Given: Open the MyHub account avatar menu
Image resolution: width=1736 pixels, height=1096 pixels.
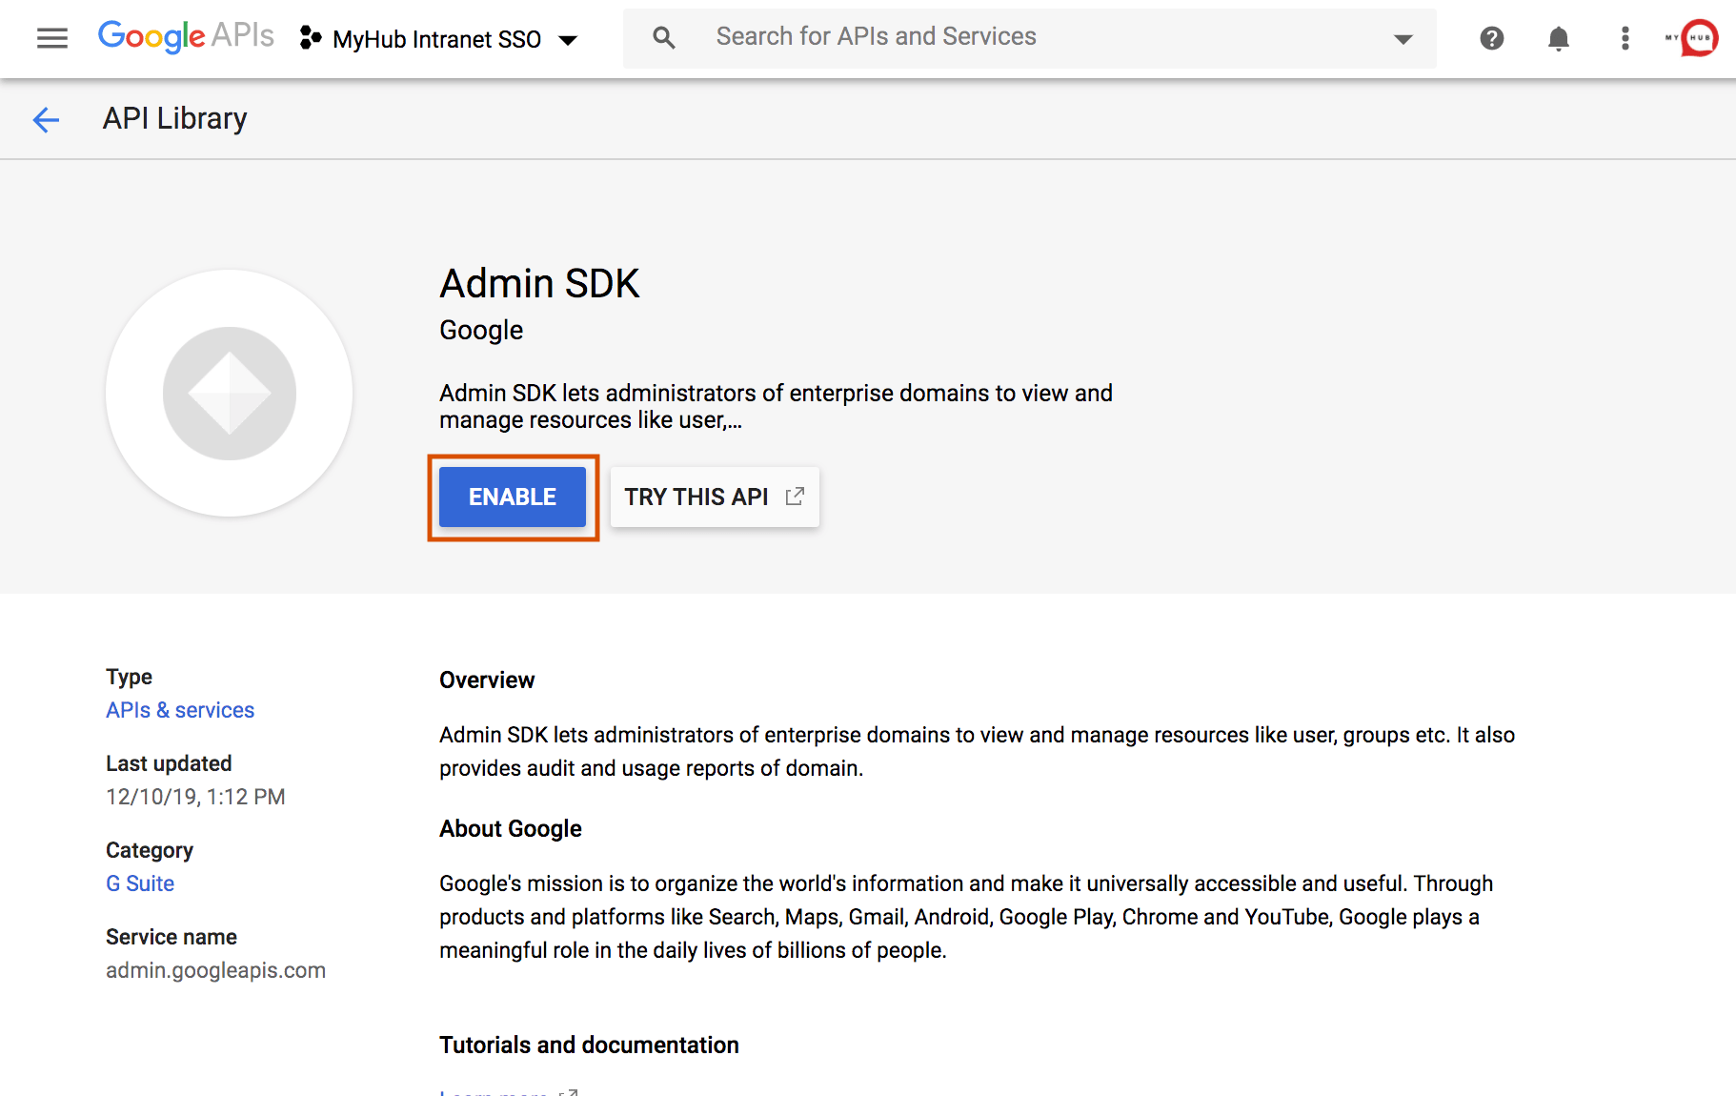Looking at the screenshot, I should (1699, 38).
